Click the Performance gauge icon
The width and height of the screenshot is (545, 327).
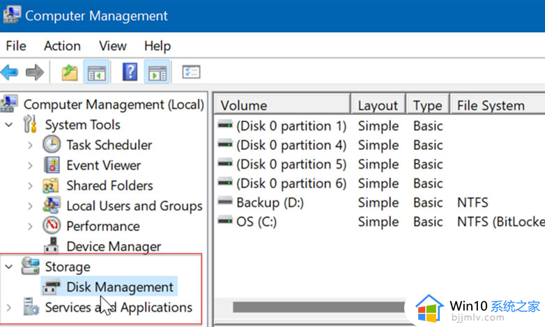(52, 225)
